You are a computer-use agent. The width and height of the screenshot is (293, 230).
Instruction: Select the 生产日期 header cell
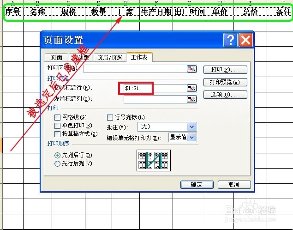(x=156, y=12)
